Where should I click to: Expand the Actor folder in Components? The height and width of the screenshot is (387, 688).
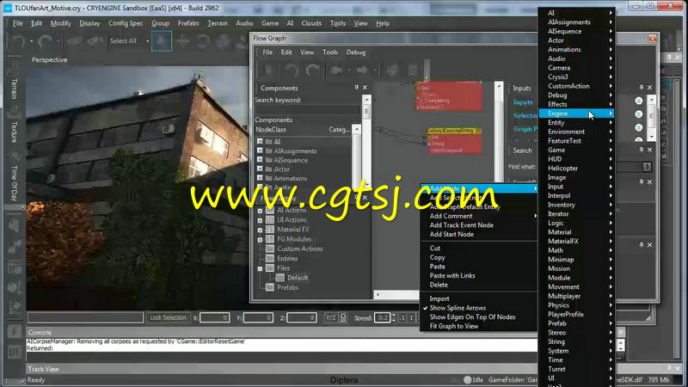[260, 169]
